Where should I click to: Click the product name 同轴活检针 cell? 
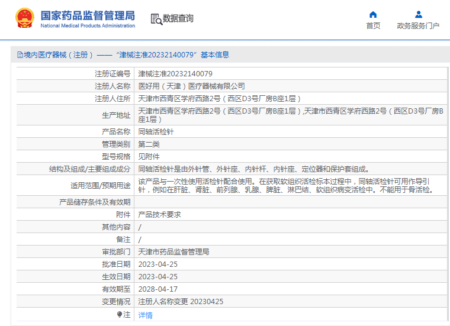[x=156, y=132]
